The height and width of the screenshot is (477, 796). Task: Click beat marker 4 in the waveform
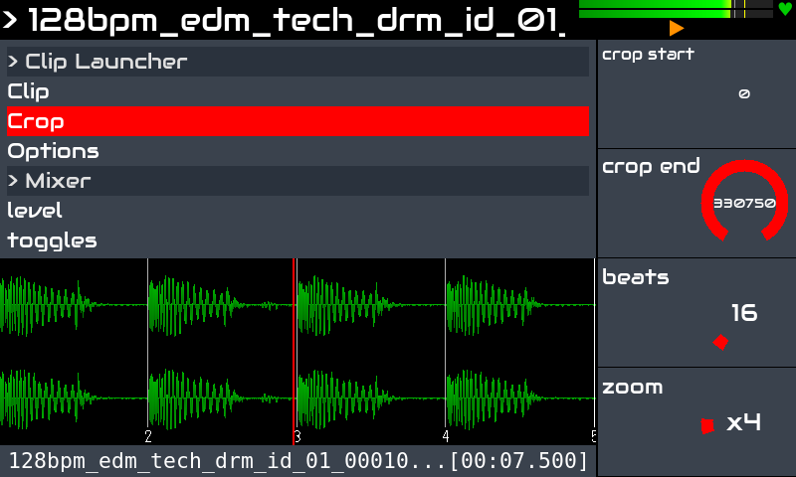(445, 436)
